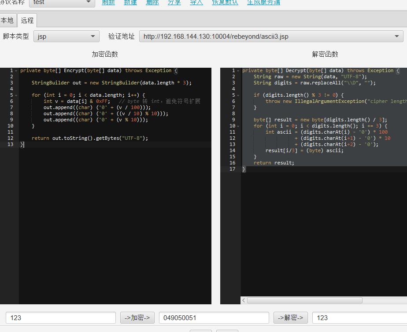This screenshot has width=407, height=332.
Task: Click the 导入 link
Action: click(x=196, y=2)
